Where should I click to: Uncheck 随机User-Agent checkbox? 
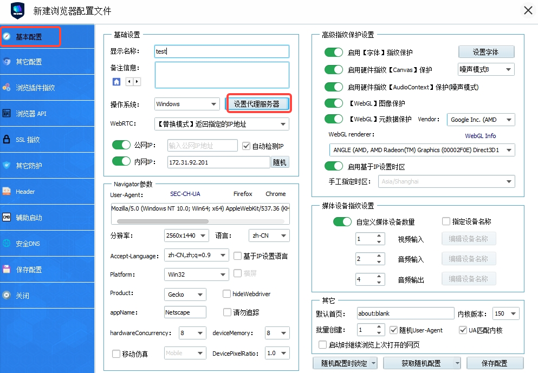point(393,330)
